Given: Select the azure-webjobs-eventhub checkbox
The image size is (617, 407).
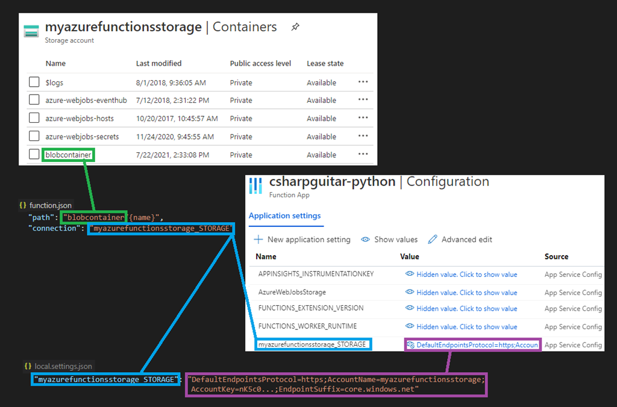Looking at the screenshot, I should [x=34, y=100].
